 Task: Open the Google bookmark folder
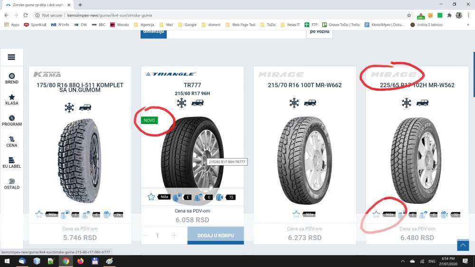click(188, 25)
